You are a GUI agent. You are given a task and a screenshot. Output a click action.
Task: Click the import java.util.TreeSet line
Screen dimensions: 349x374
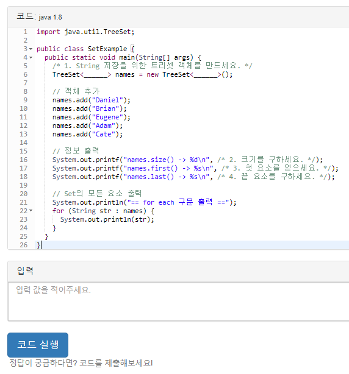point(85,32)
